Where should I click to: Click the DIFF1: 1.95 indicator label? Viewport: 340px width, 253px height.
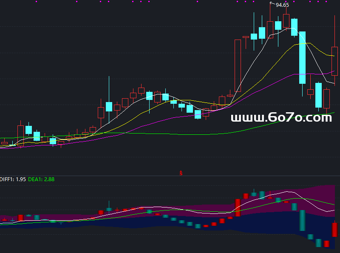point(13,179)
